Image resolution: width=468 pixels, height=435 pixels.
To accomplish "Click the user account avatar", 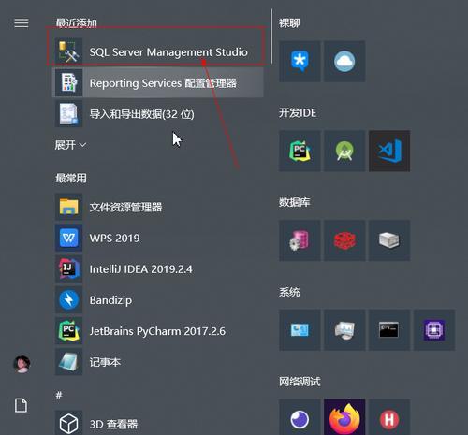I will point(22,364).
